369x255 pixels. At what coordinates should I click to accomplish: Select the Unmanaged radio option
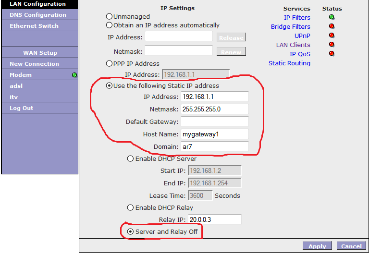pos(109,16)
